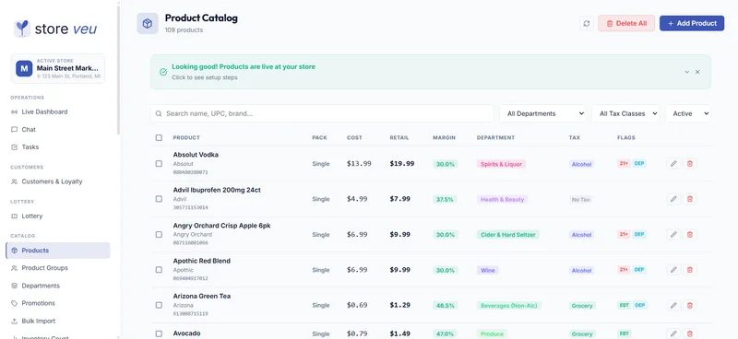This screenshot has width=738, height=339.
Task: Open the All Tax Classes dropdown
Action: pos(625,114)
